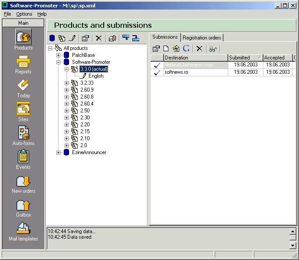The width and height of the screenshot is (299, 260).
Task: Sort by the Destination column header
Action: (x=196, y=58)
